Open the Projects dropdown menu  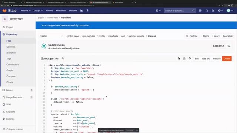point(26,11)
